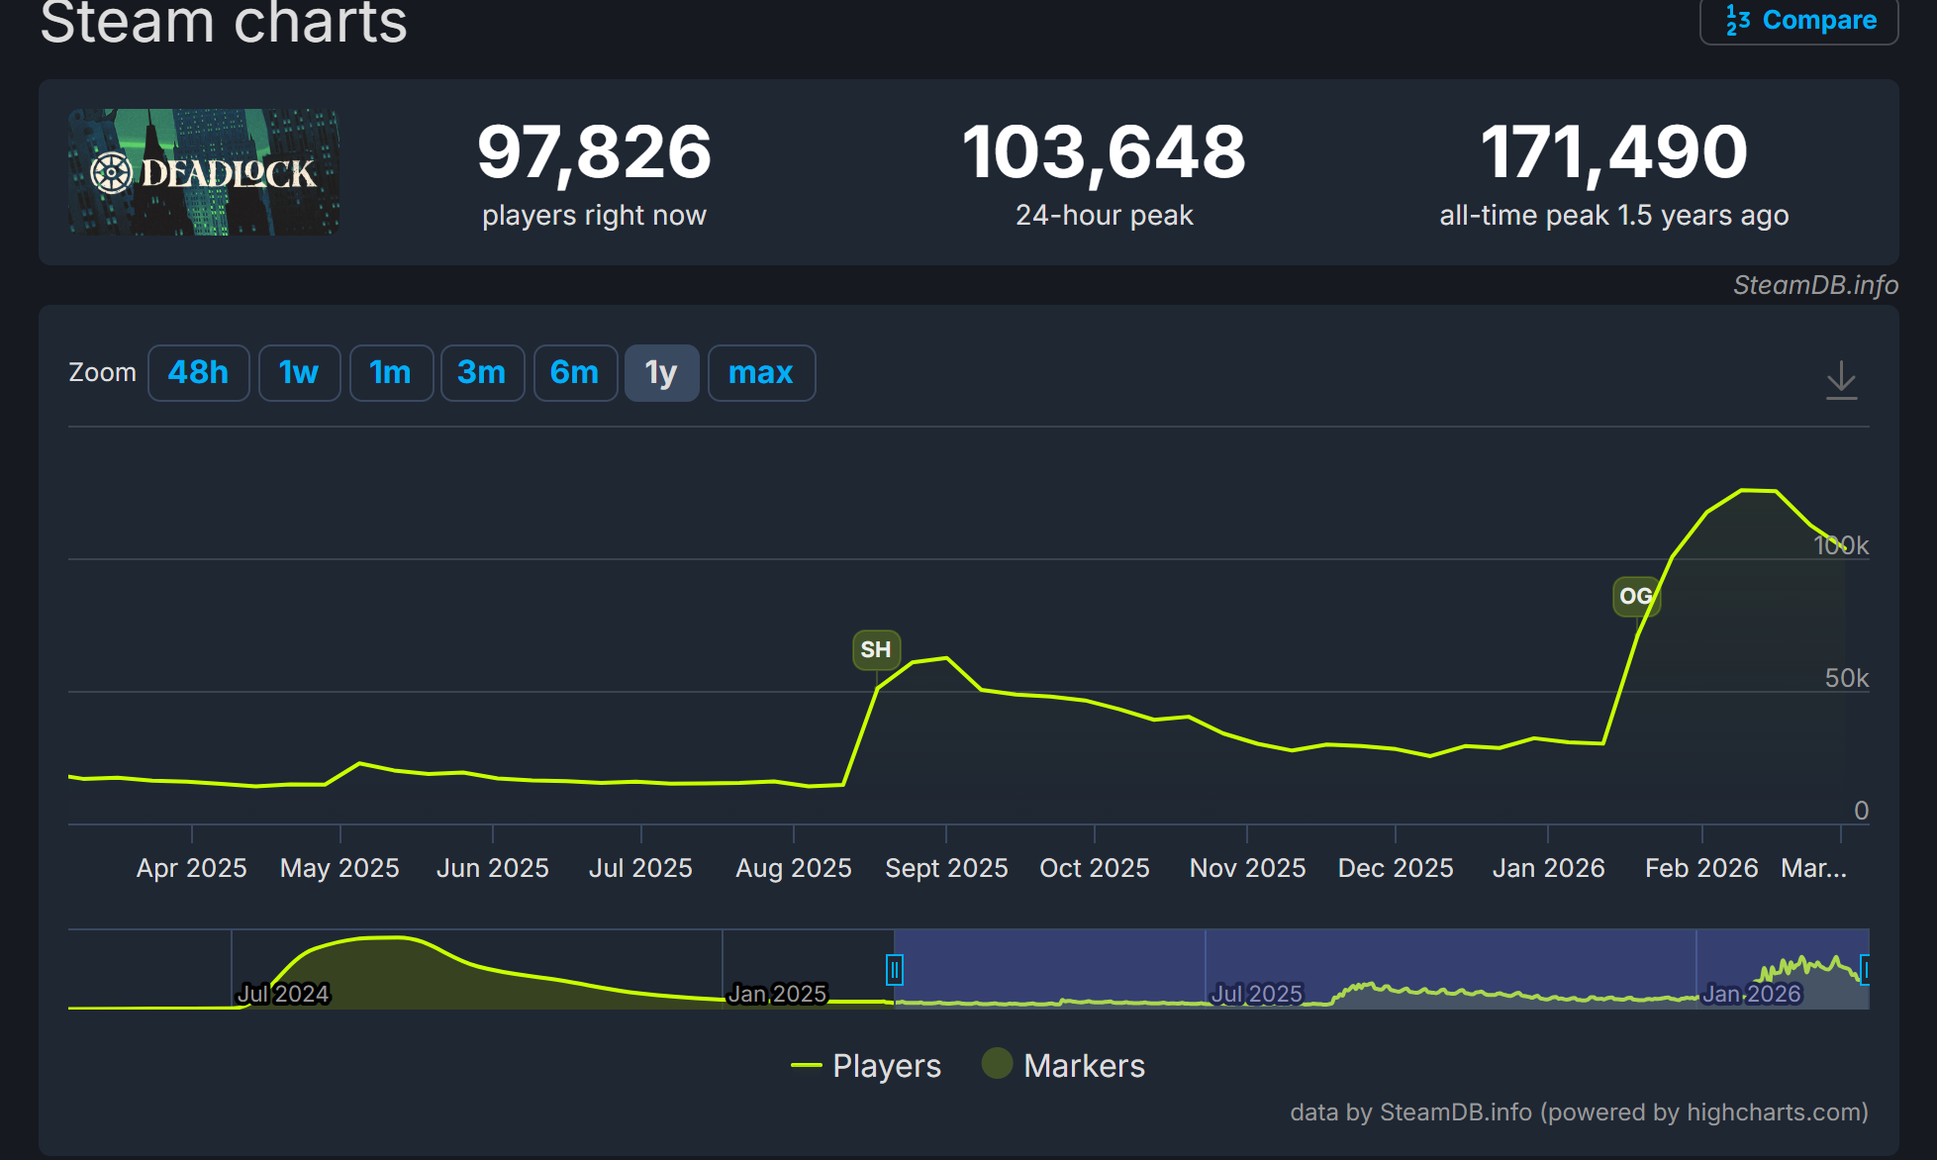Screen dimensions: 1937x1160
Task: Click the green Markers legend circle
Action: (997, 1064)
